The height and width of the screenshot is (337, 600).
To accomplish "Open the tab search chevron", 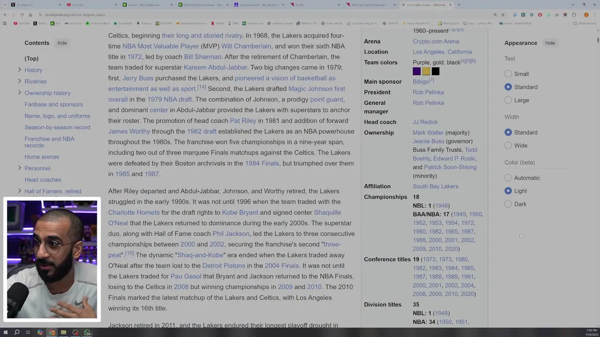I will (5, 5).
